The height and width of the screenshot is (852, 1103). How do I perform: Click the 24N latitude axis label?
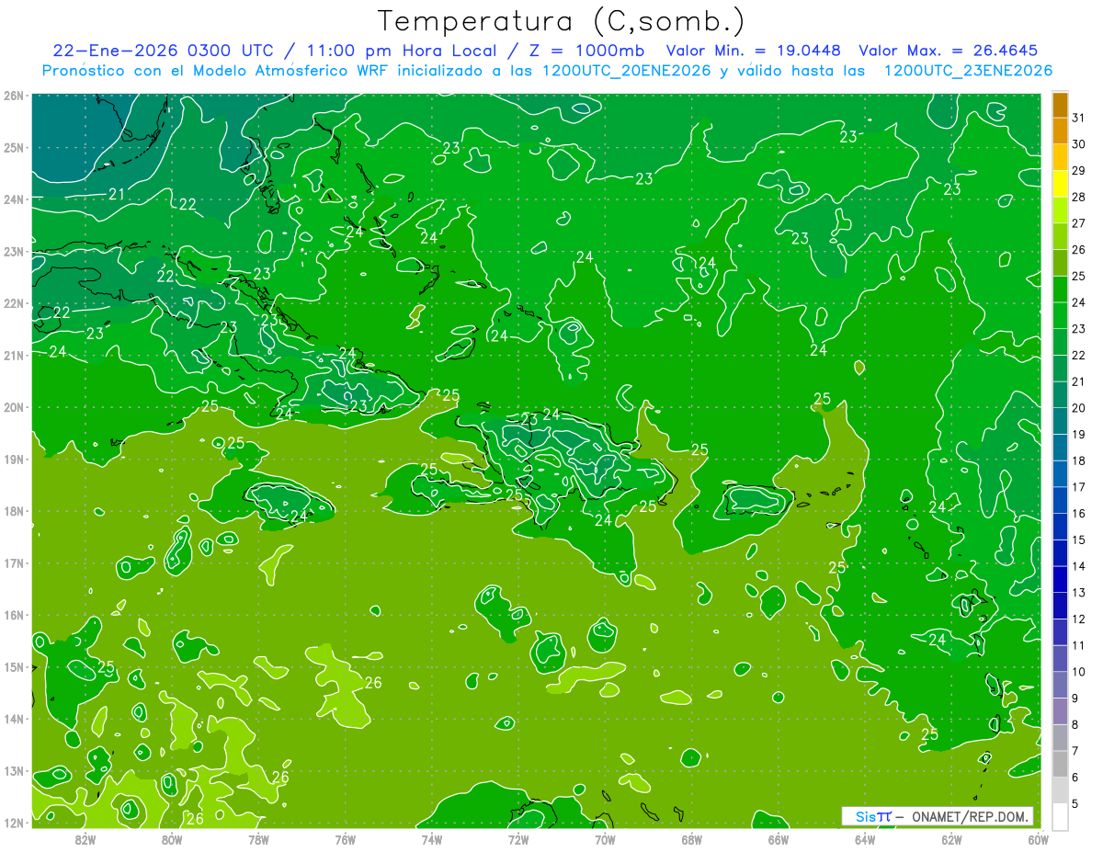(x=14, y=199)
